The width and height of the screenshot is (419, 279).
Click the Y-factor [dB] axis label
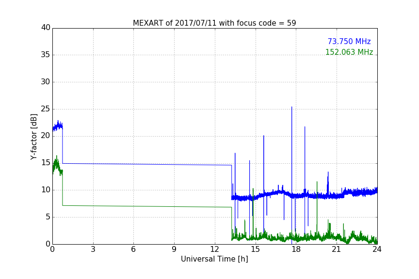pos(33,137)
